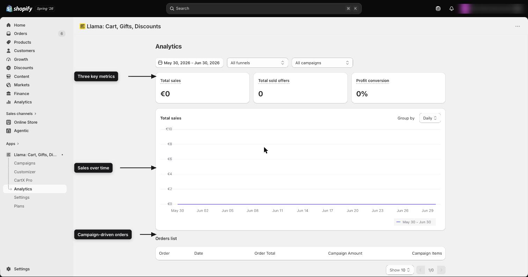Select the Analytics submenu under Llama
Viewport: 528px width, 277px height.
click(35, 189)
